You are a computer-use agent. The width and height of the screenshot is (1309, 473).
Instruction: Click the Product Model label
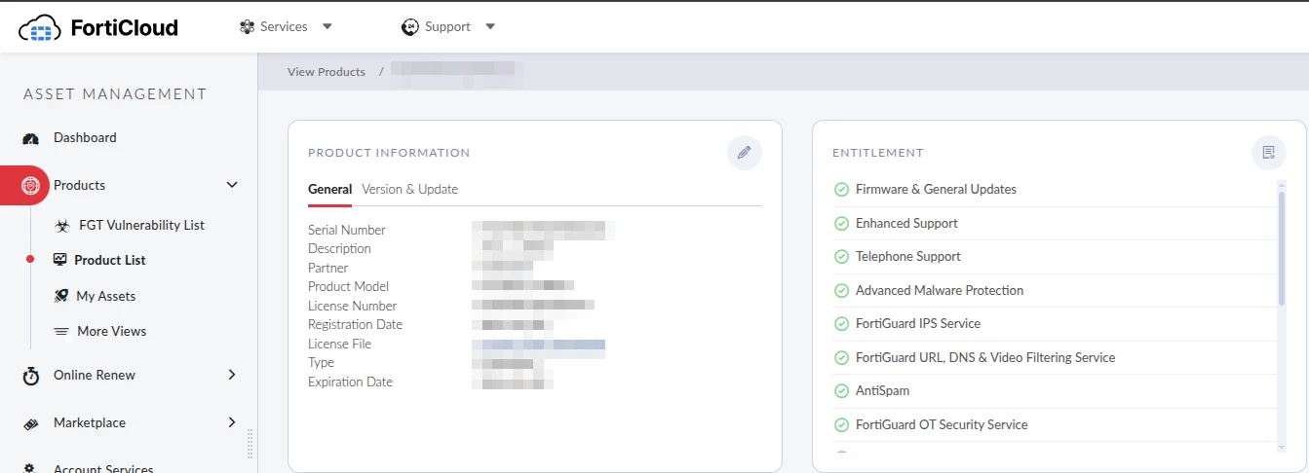pos(348,286)
